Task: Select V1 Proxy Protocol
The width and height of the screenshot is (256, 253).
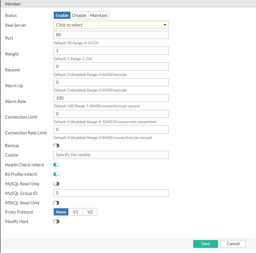Action: [x=76, y=212]
